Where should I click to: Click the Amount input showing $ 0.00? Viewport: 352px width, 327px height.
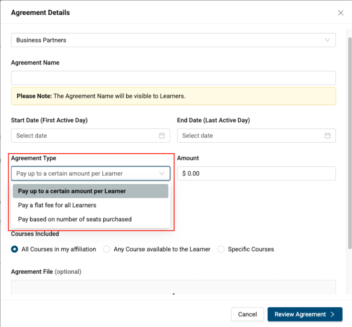pos(256,173)
